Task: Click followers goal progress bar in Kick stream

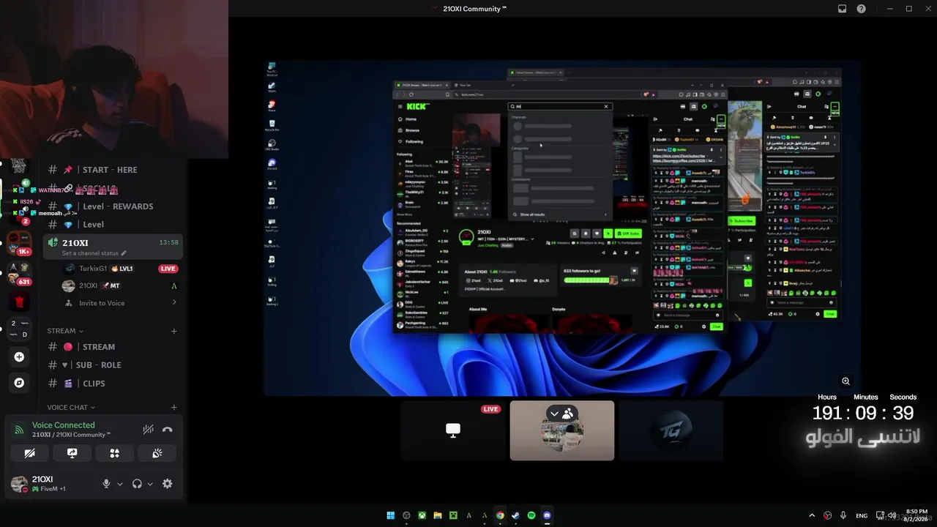Action: tap(591, 280)
